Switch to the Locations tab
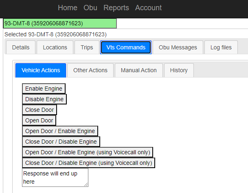 coord(55,47)
